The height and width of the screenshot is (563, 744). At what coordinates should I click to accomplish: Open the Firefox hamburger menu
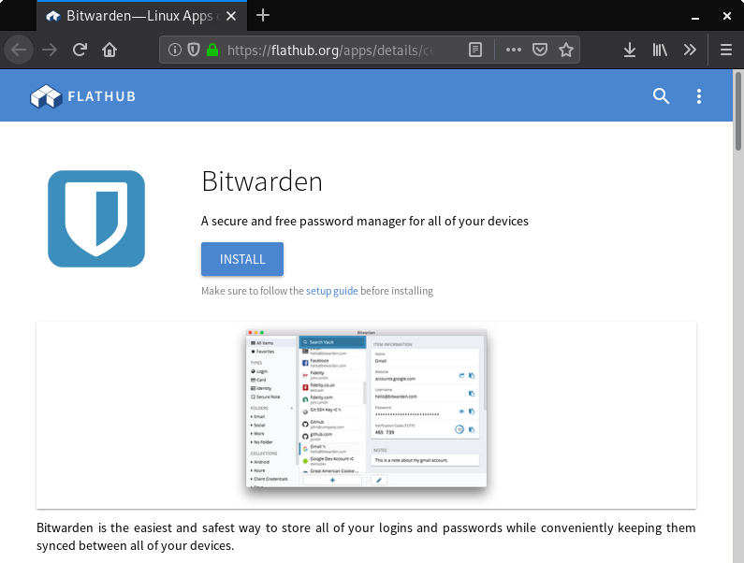pos(725,50)
